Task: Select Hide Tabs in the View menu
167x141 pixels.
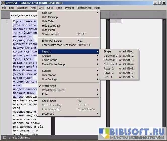Action: pyautogui.click(x=48, y=21)
